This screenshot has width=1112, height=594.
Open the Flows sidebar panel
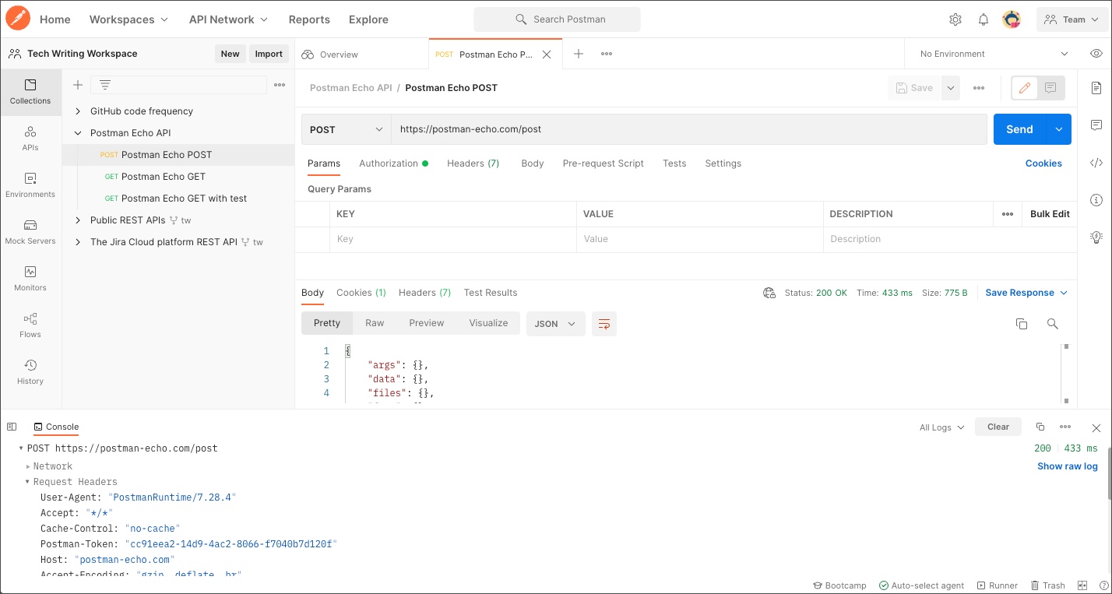click(x=30, y=325)
